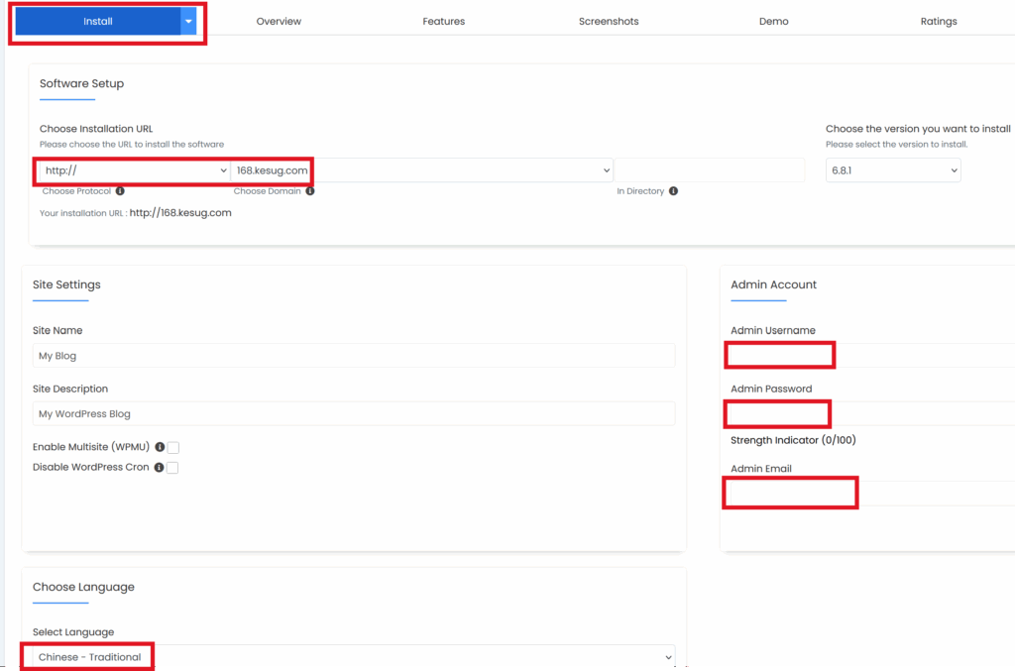Screen dimensions: 1015x671
Task: Click the info icon beside Choose Protocol
Action: [x=120, y=191]
